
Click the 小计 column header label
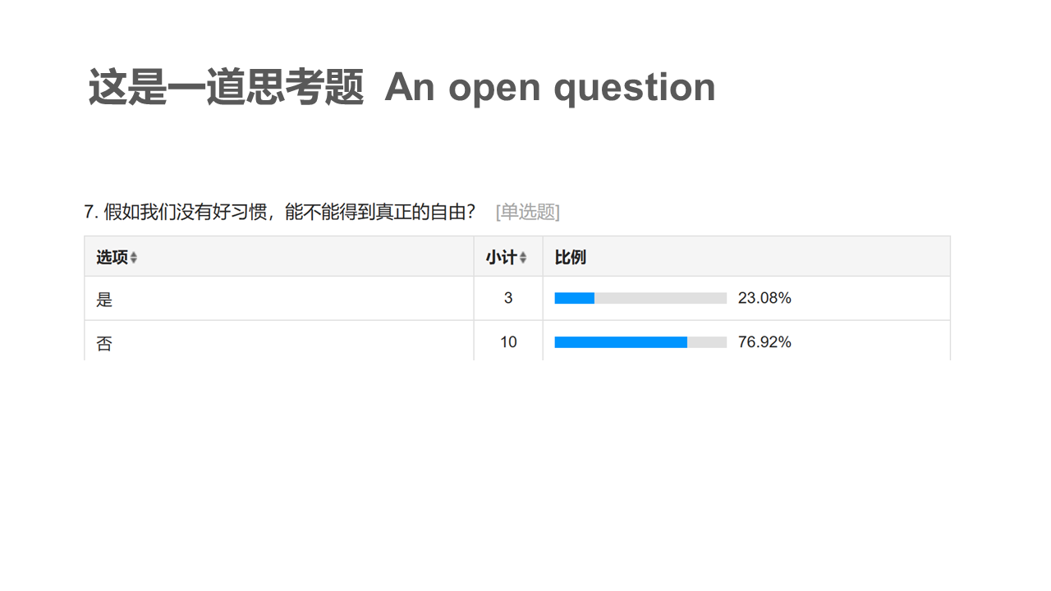pos(500,258)
